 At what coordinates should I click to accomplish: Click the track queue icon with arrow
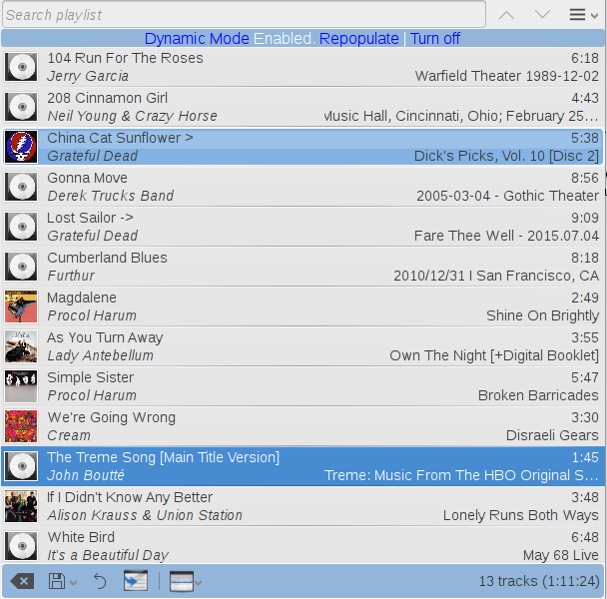tap(136, 581)
